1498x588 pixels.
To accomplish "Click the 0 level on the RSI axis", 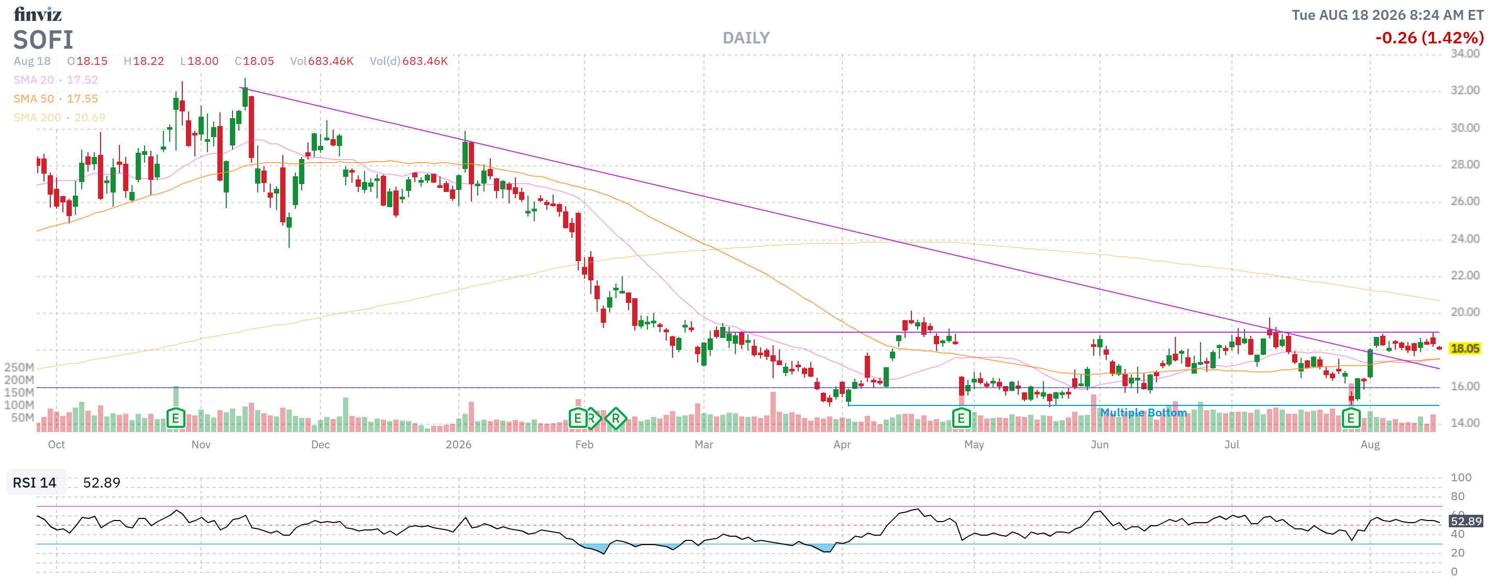I will point(1454,572).
